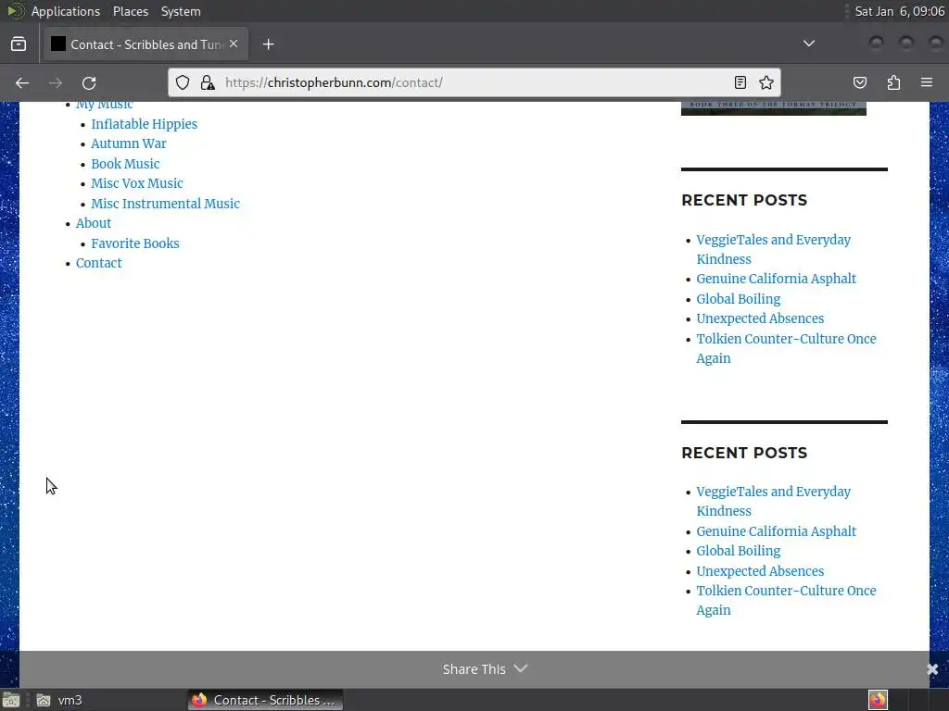Select the Contact - Scribbles taskbar window
This screenshot has width=949, height=711.
click(265, 700)
